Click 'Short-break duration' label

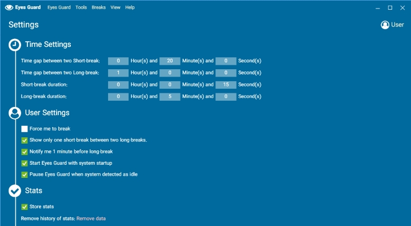coord(44,85)
